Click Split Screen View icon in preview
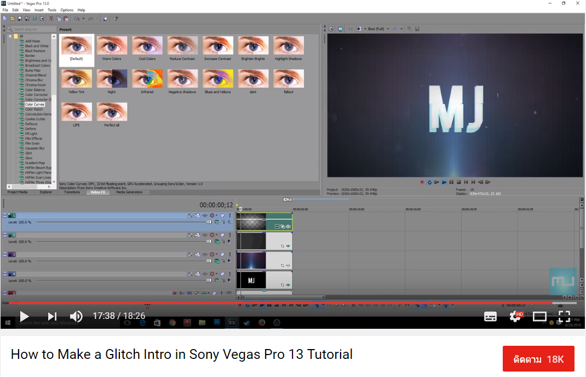Image resolution: width=586 pixels, height=377 pixels. click(359, 29)
